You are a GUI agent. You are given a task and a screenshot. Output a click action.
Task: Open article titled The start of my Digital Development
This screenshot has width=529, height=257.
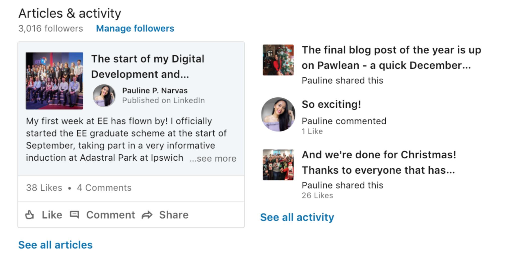[x=148, y=67]
